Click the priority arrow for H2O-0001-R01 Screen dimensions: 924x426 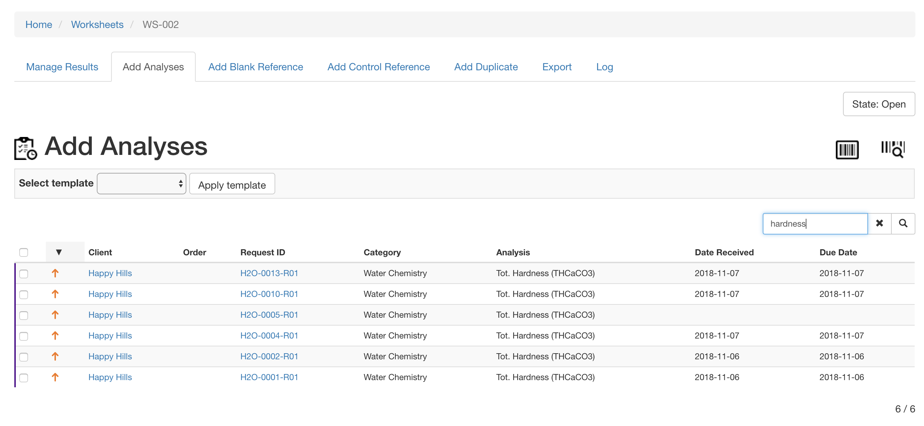click(x=55, y=377)
